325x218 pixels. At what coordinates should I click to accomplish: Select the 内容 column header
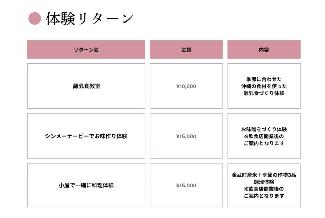click(264, 50)
